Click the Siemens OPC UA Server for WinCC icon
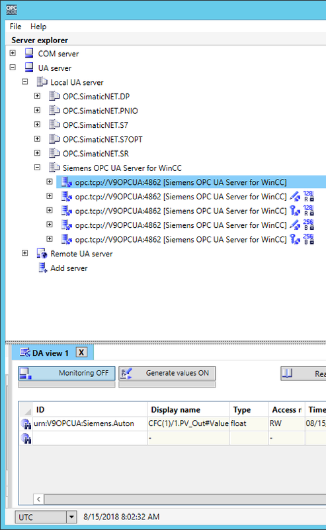Viewport: 326px width, 530px height. 54,168
